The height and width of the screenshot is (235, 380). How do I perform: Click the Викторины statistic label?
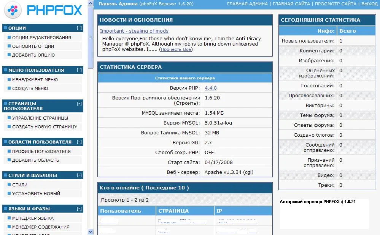click(x=320, y=106)
